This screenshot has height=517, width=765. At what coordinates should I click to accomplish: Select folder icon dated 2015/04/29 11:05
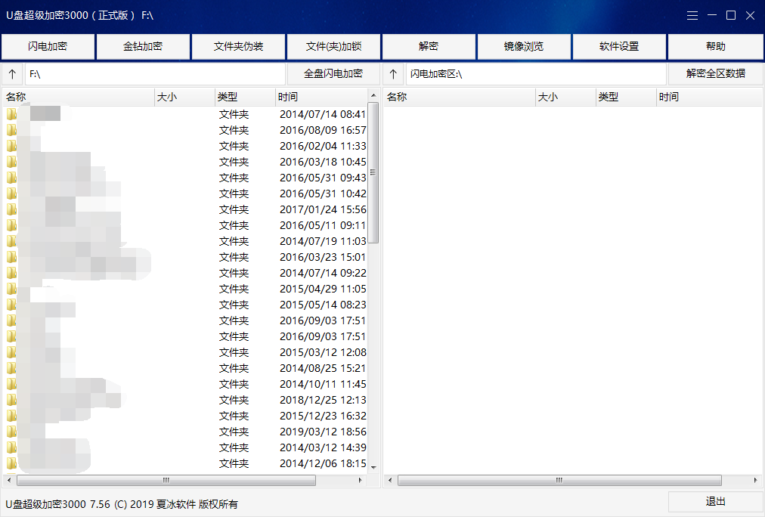coord(11,289)
